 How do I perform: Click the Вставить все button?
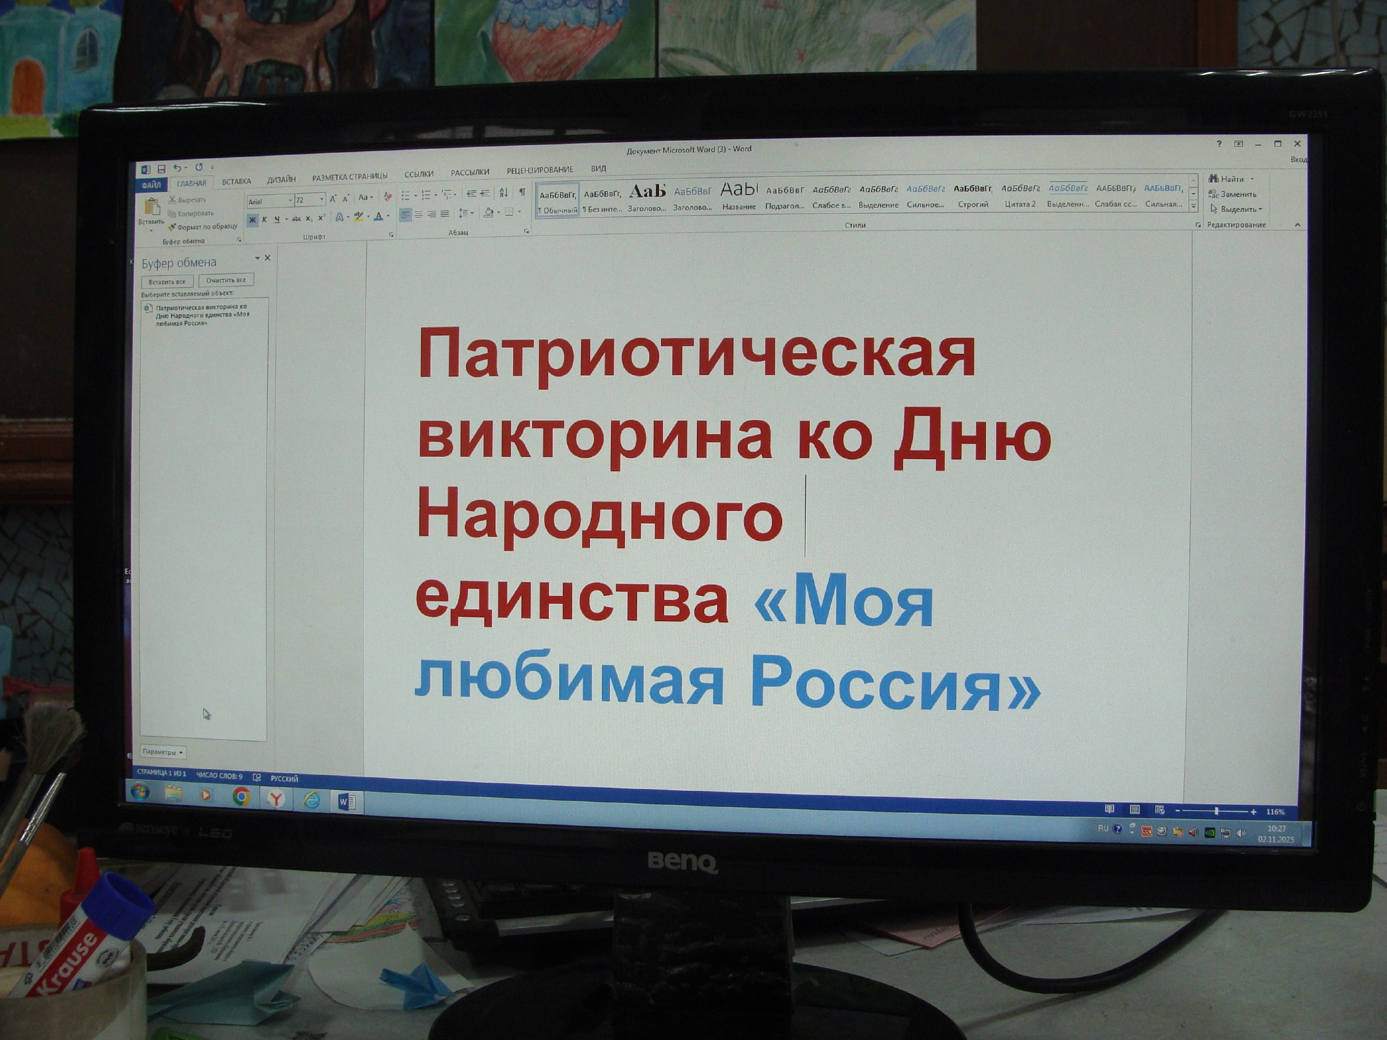coord(167,282)
